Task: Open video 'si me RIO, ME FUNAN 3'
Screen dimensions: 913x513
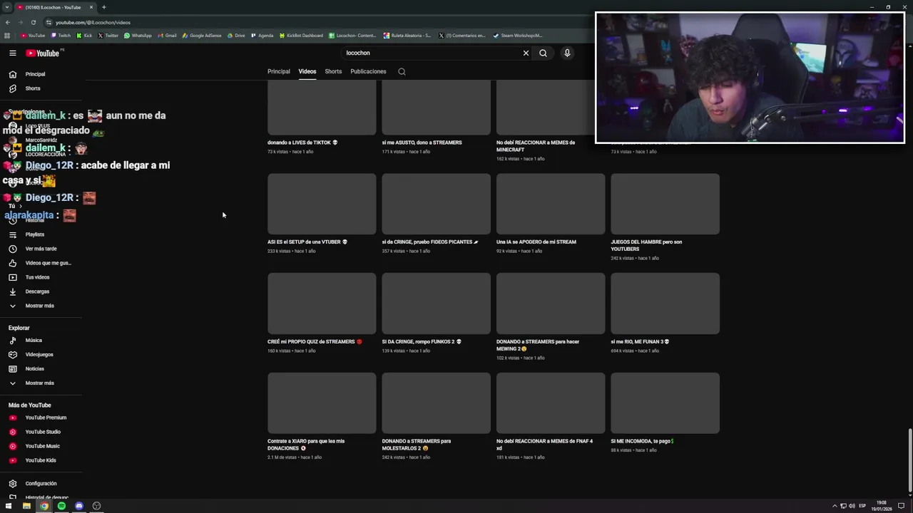Action: 640,342
